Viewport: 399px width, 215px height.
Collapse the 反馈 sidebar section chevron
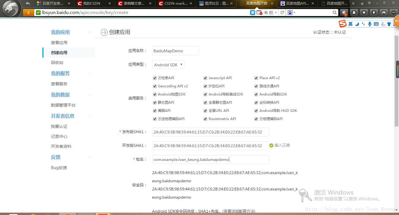pos(90,157)
